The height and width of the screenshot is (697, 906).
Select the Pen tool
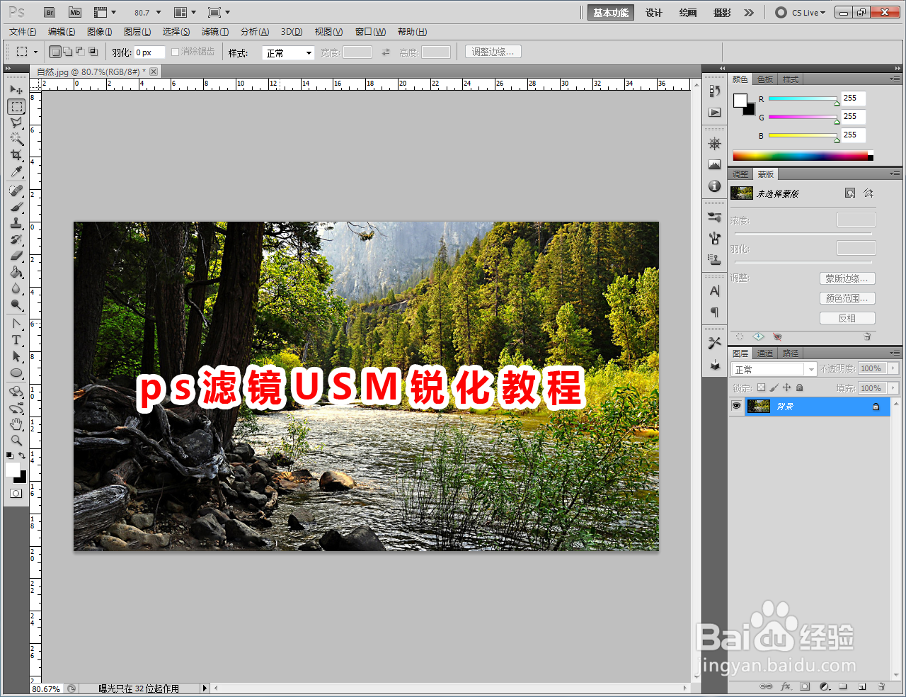point(17,323)
